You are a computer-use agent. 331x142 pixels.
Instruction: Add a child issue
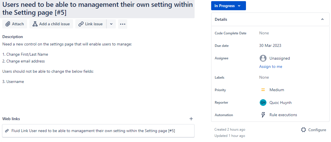[51, 24]
